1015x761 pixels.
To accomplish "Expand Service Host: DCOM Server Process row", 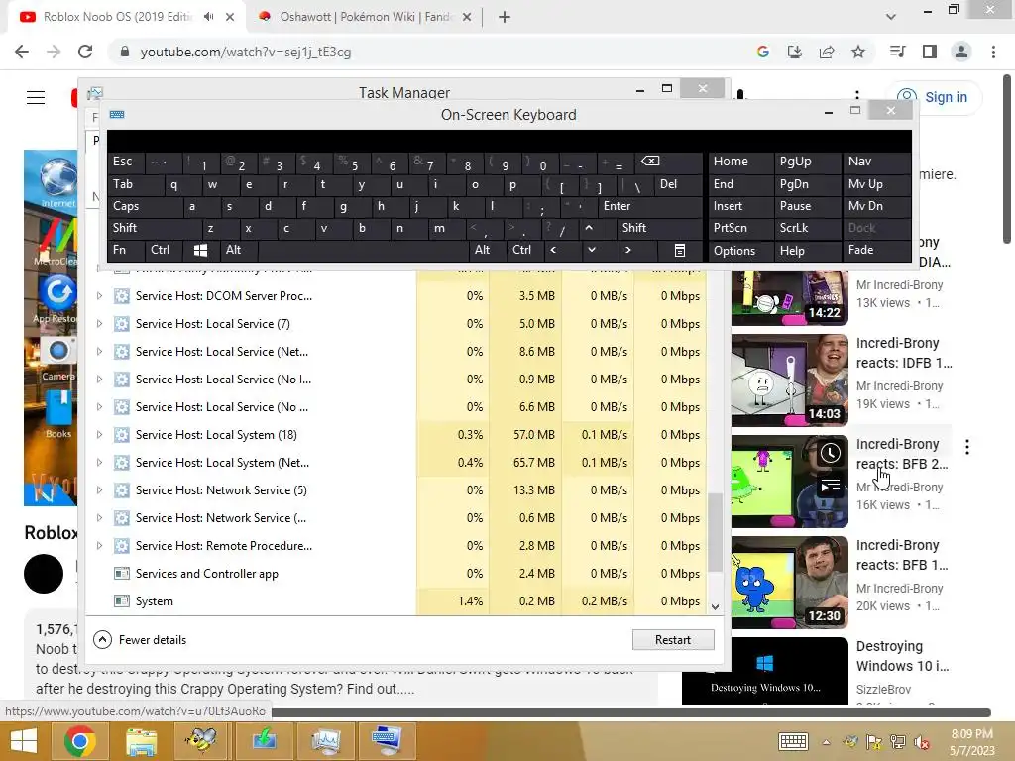I will (x=99, y=295).
